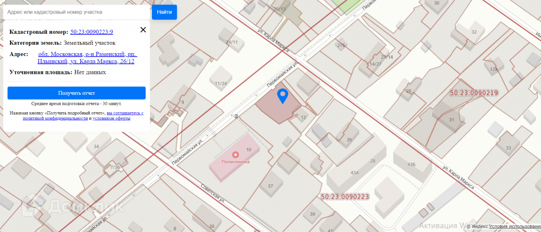This screenshot has width=541, height=232.
Task: Click the Яндекс Условия использования link
Action: click(x=515, y=227)
